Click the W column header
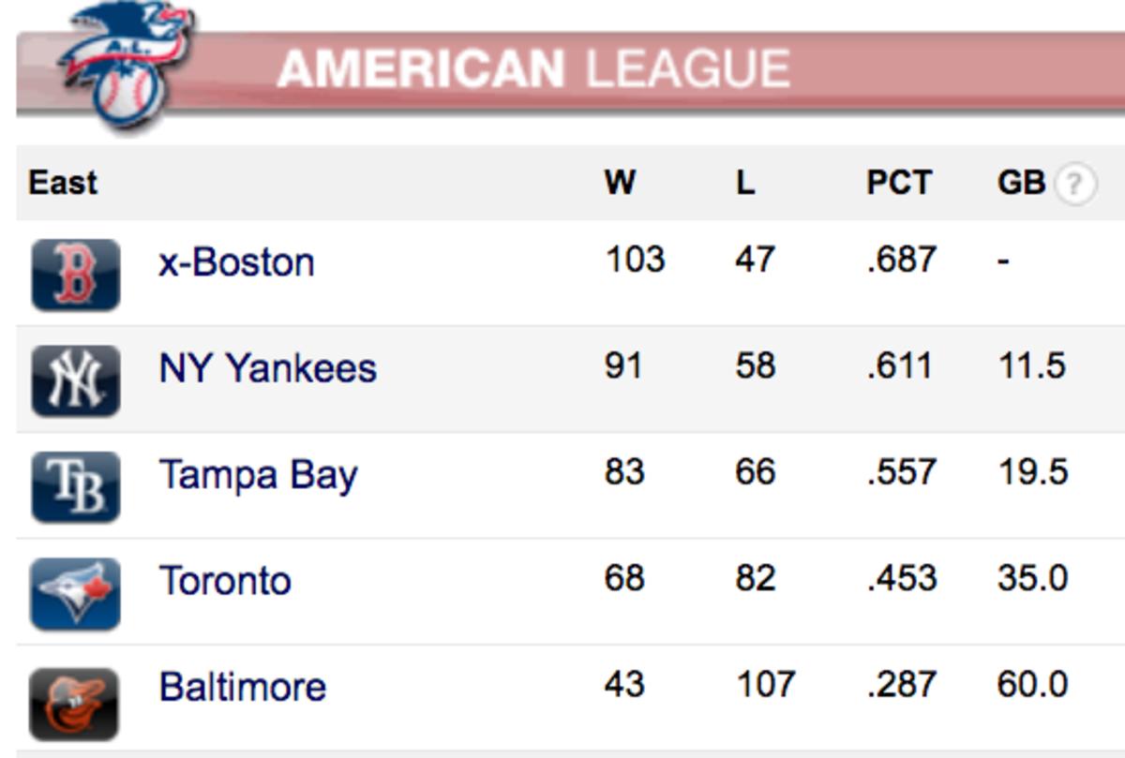 pyautogui.click(x=620, y=182)
